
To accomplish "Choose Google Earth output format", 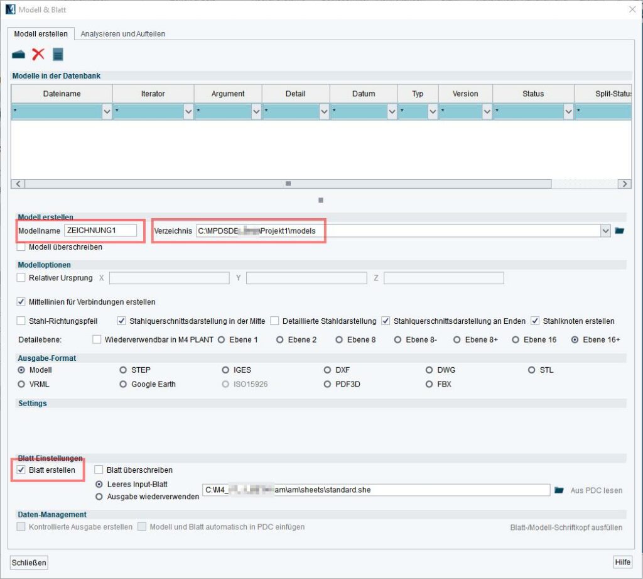I will 123,384.
